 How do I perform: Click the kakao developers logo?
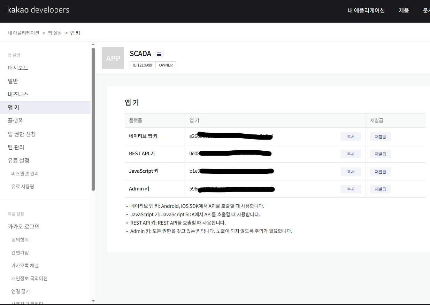click(x=38, y=10)
